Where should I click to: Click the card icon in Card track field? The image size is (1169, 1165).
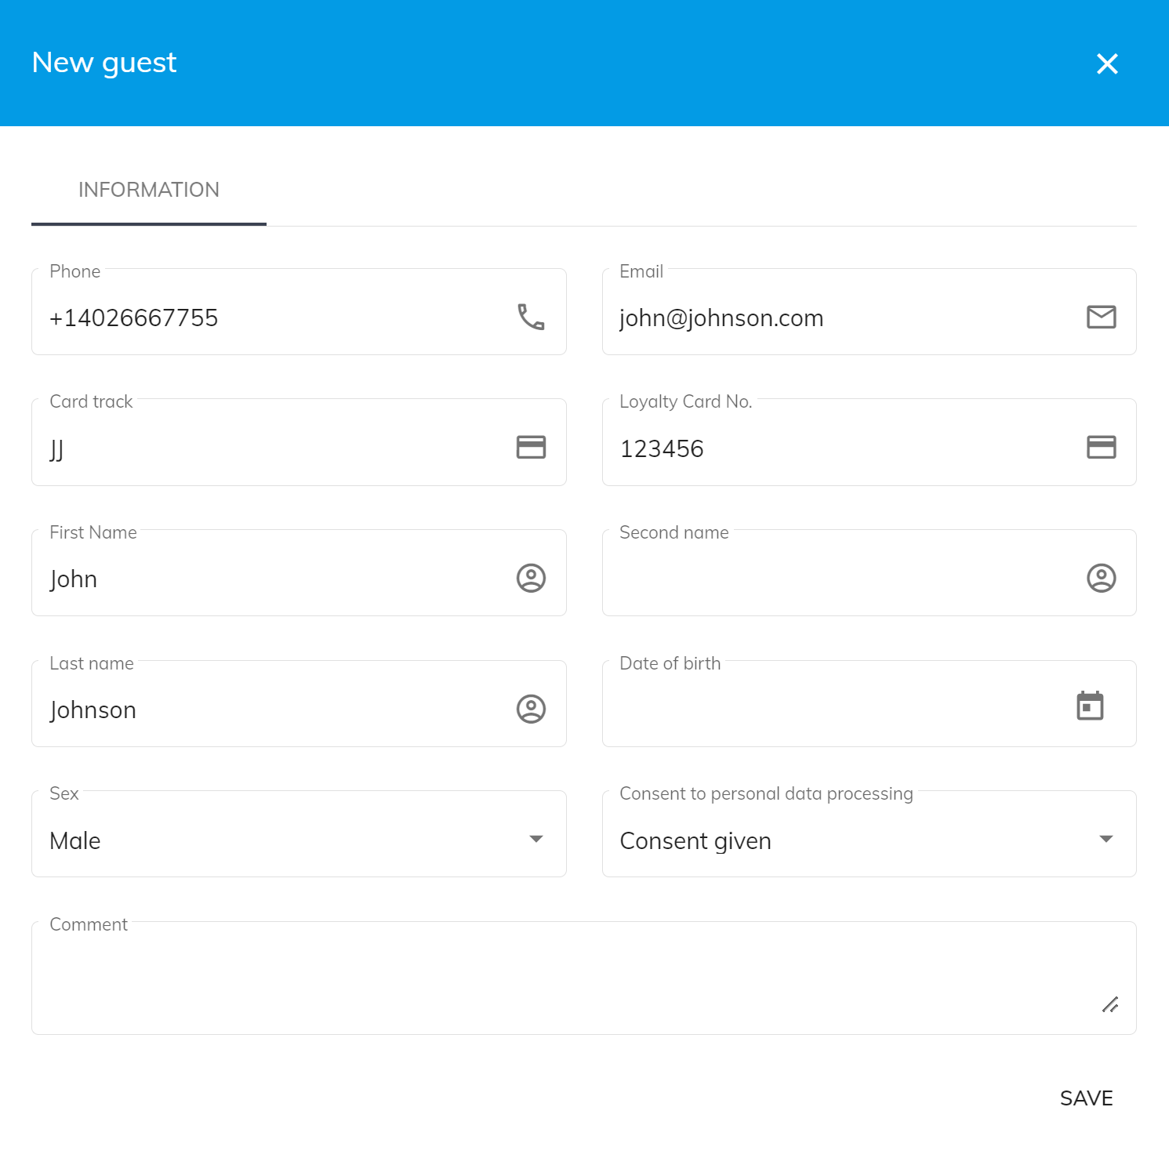[531, 447]
